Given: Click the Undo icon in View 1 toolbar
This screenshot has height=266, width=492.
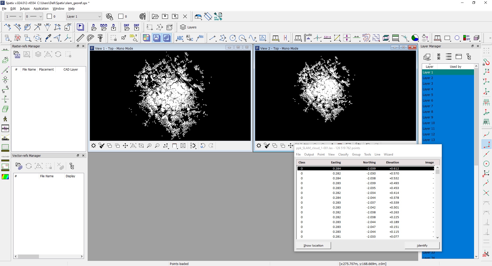Looking at the screenshot, I should point(203,146).
